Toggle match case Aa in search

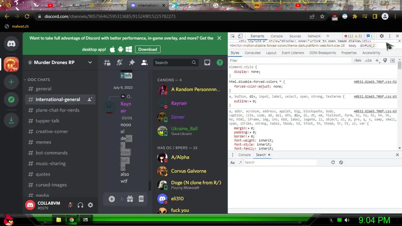[x=232, y=162]
